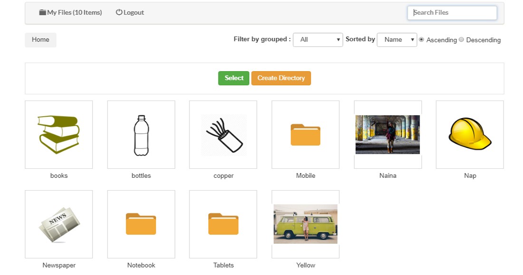The height and width of the screenshot is (275, 523).
Task: Open the Newspaper file icon
Action: (x=58, y=225)
